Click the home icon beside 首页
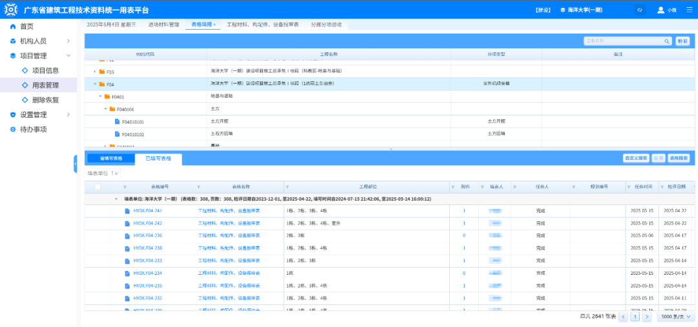 13,26
